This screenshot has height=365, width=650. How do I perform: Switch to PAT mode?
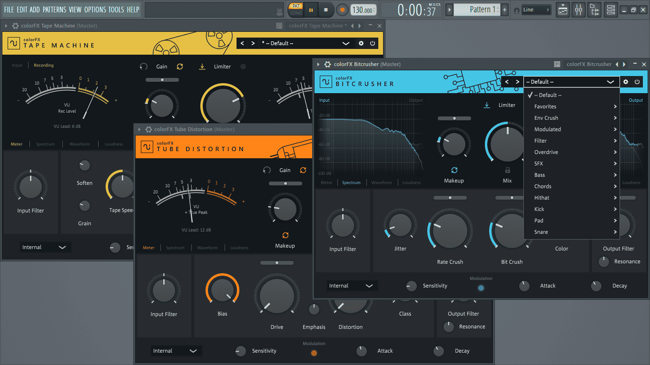(295, 6)
